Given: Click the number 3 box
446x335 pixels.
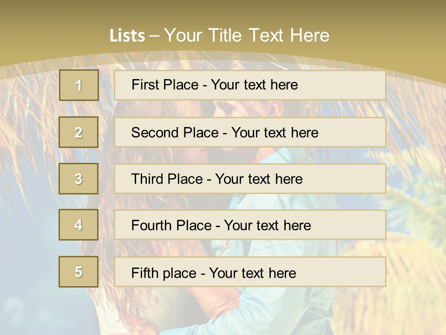Looking at the screenshot, I should coord(79,179).
